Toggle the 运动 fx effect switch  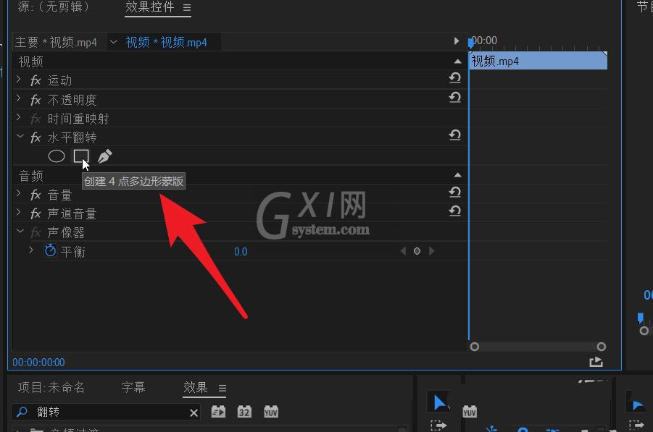tap(36, 80)
